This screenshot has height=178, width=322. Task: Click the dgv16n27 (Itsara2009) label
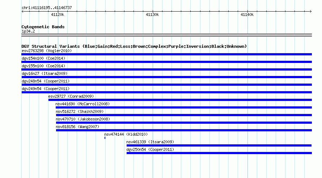[x=45, y=73]
